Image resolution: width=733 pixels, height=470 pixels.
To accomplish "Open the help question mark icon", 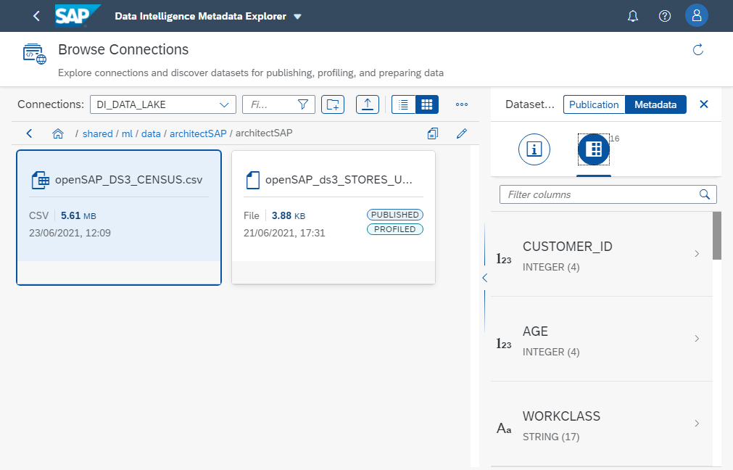I will [x=664, y=16].
